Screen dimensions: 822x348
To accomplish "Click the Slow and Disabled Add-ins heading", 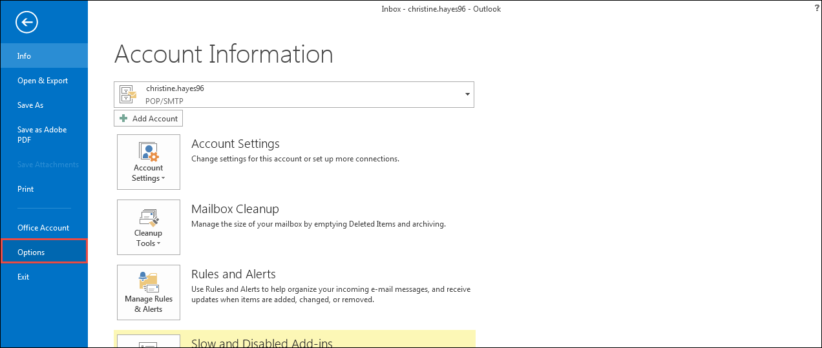I will click(x=262, y=342).
